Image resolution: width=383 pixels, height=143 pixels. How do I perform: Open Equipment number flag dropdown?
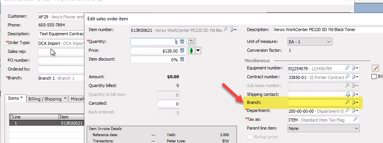click(355, 68)
